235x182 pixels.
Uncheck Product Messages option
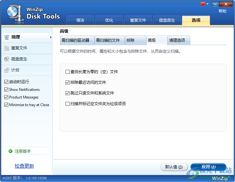(x=6, y=97)
